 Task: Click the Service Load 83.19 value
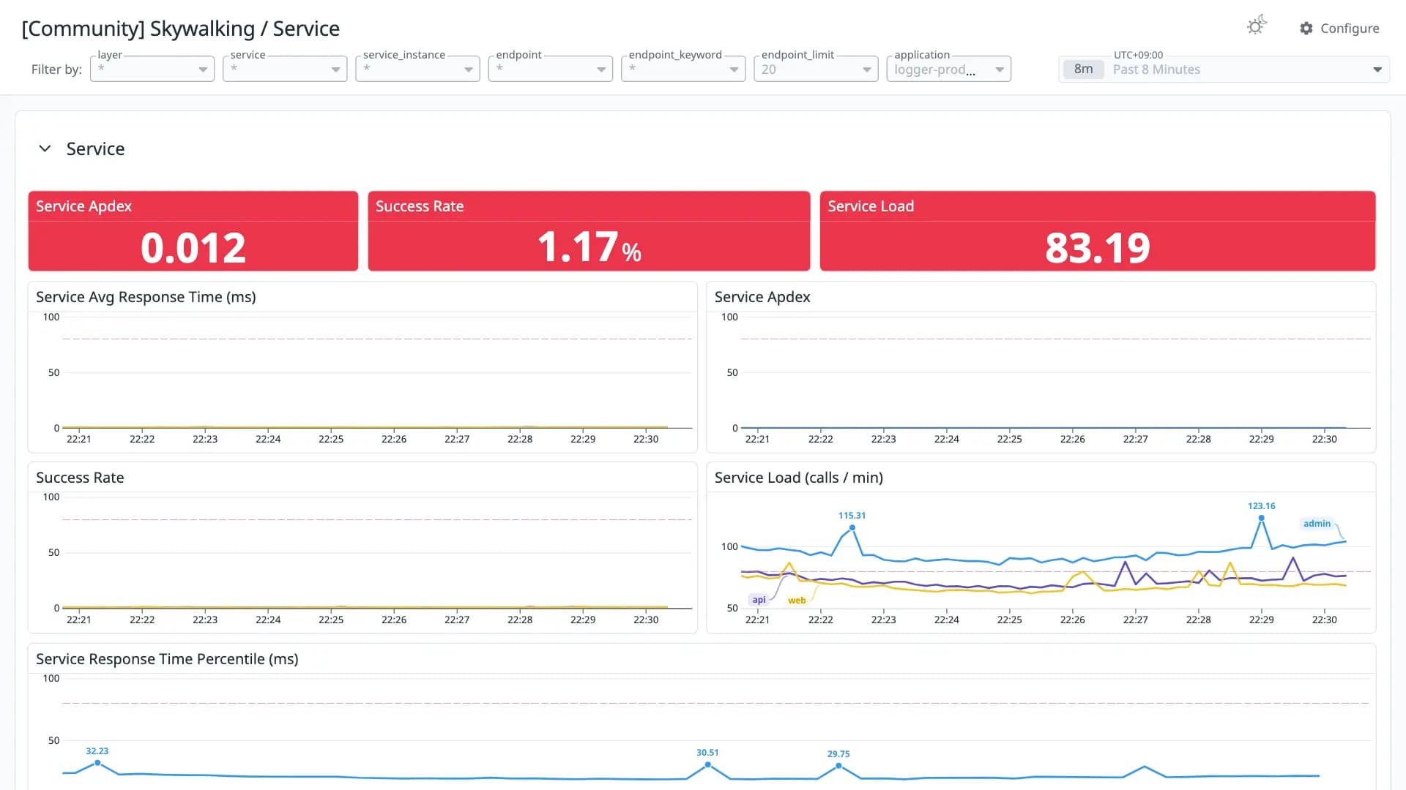[1098, 247]
